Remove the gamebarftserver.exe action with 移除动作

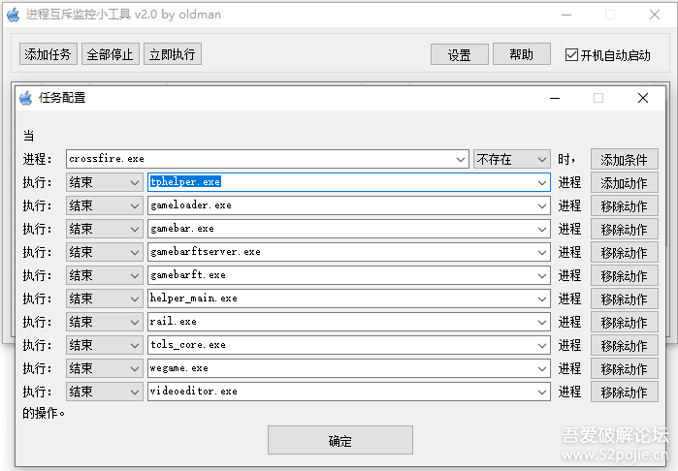[x=624, y=253]
